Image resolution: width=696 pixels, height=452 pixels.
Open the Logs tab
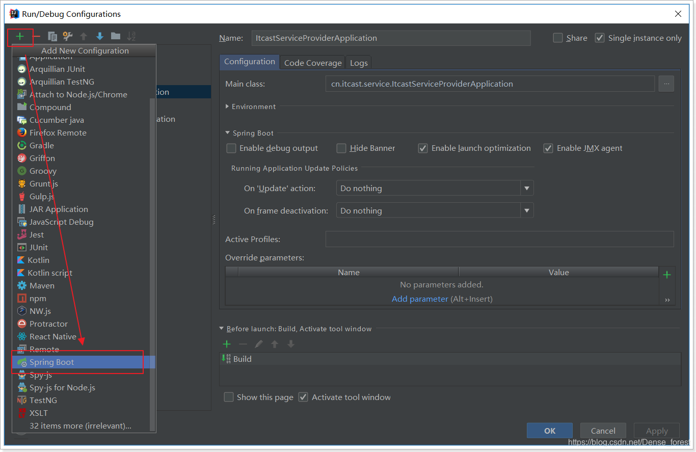click(359, 63)
